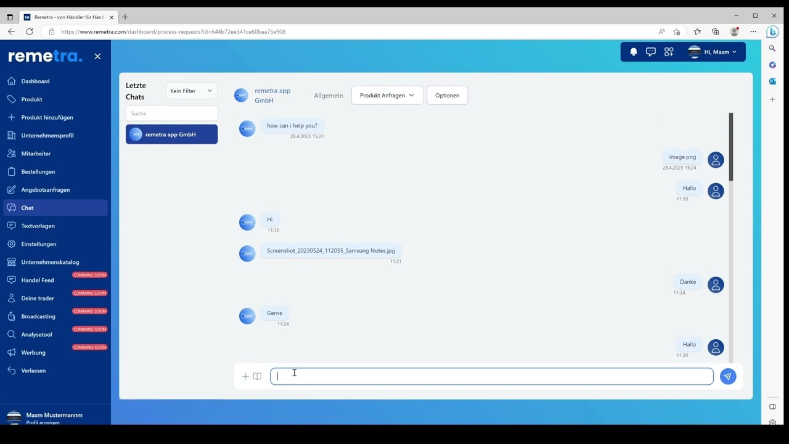
Task: Go back with browser back arrow
Action: point(11,31)
